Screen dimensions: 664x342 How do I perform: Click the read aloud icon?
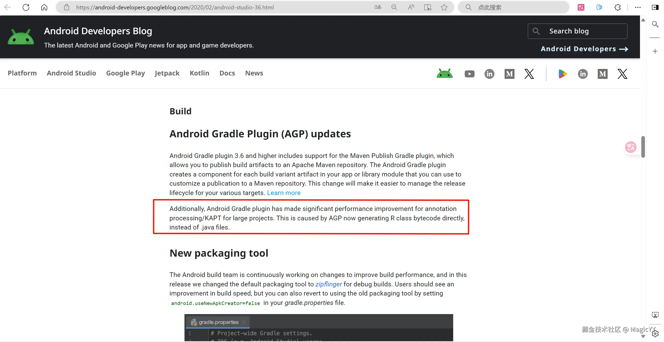point(411,7)
